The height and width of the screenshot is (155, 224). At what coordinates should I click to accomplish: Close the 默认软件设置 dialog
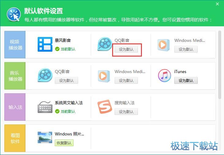tap(217, 4)
